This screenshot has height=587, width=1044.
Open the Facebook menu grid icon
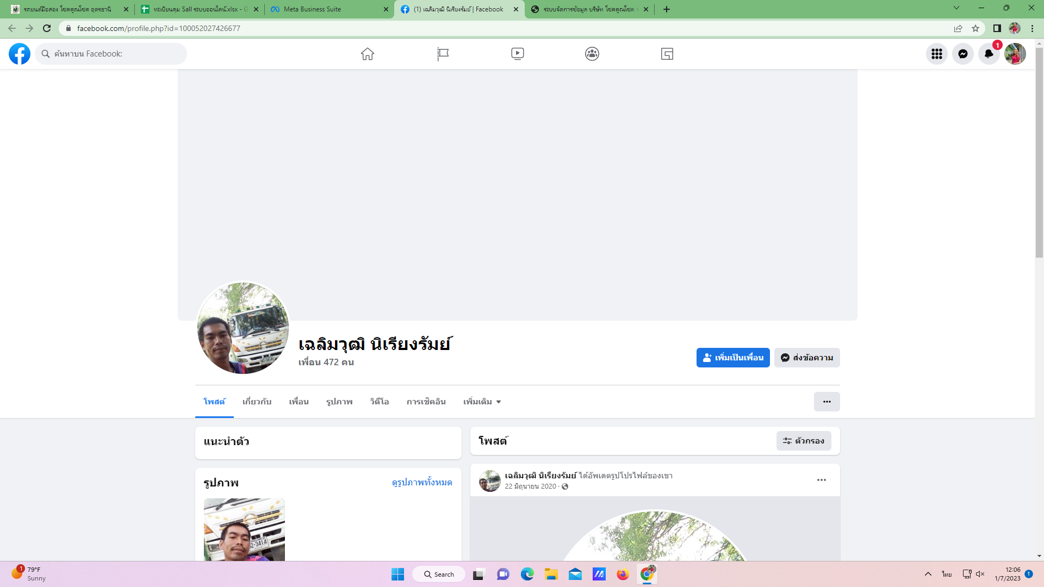(936, 54)
